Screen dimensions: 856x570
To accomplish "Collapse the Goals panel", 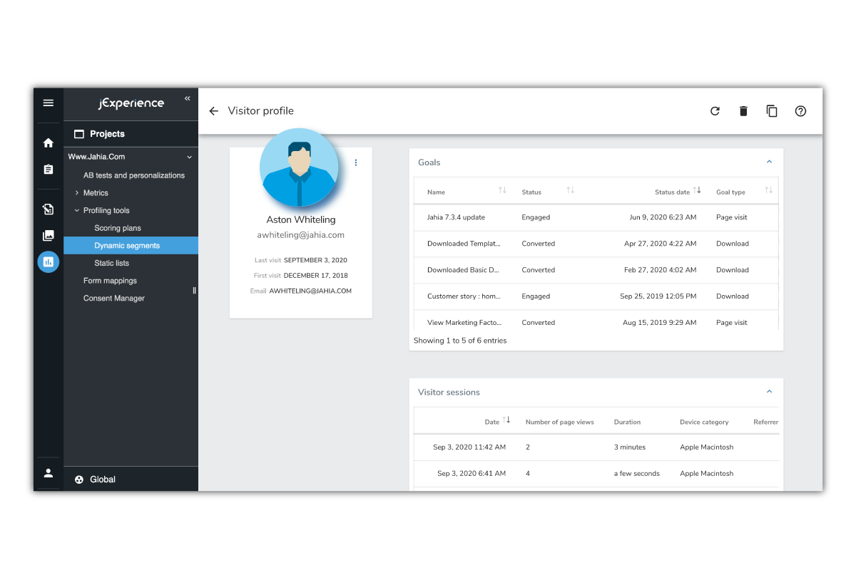I will tap(769, 162).
